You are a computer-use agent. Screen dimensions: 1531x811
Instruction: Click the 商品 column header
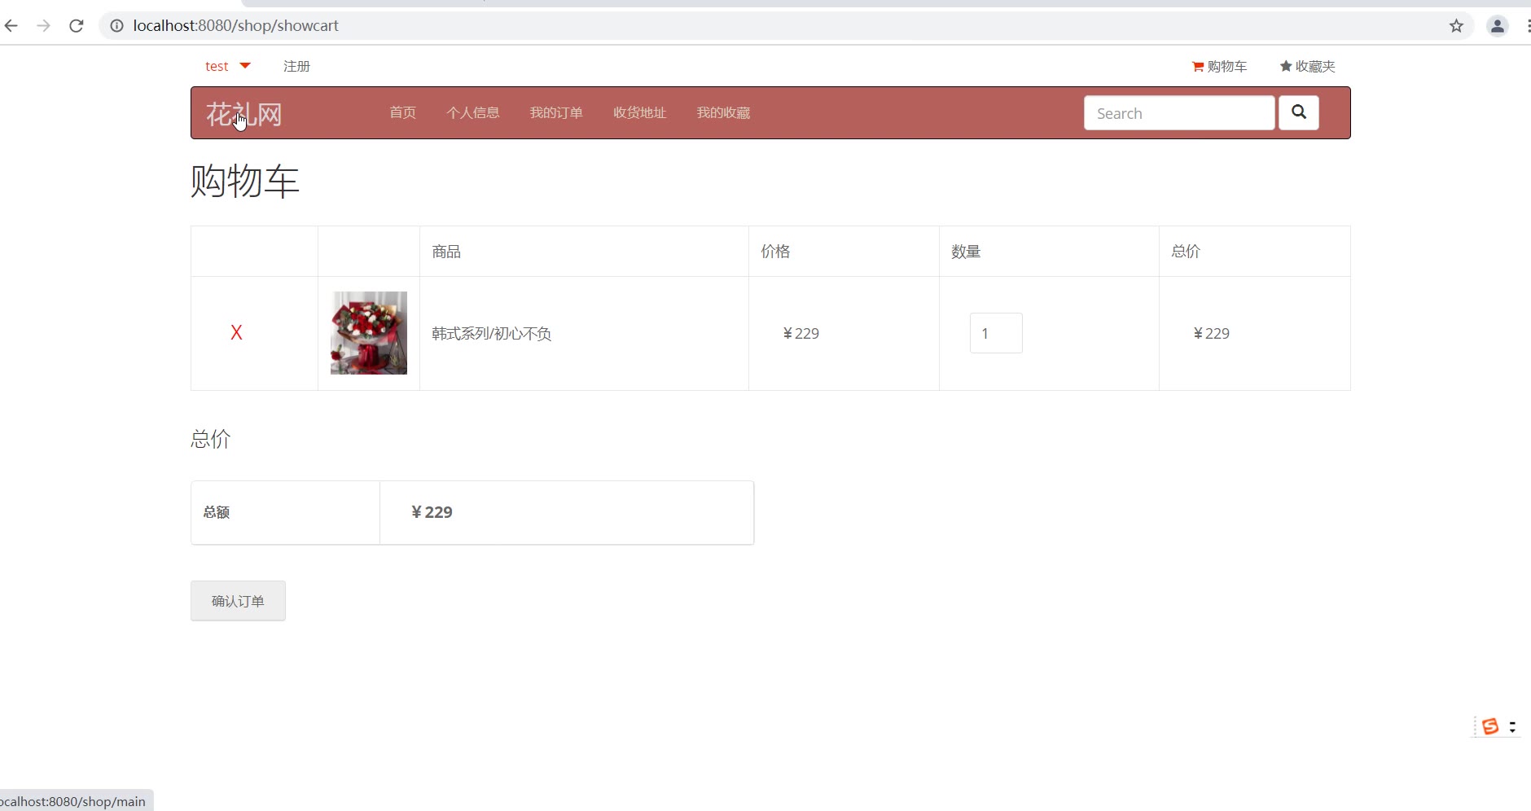coord(445,251)
